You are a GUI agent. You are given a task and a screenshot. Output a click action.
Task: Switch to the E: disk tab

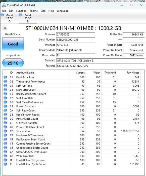pos(28,18)
